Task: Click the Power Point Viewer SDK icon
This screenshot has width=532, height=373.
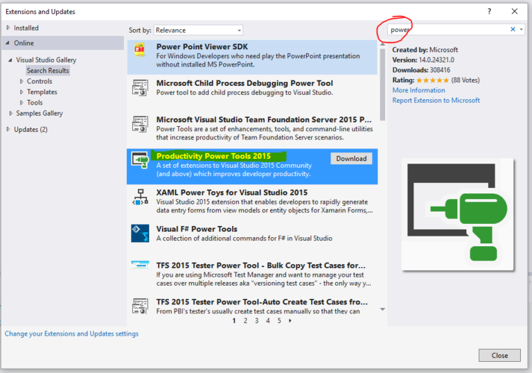Action: (140, 51)
